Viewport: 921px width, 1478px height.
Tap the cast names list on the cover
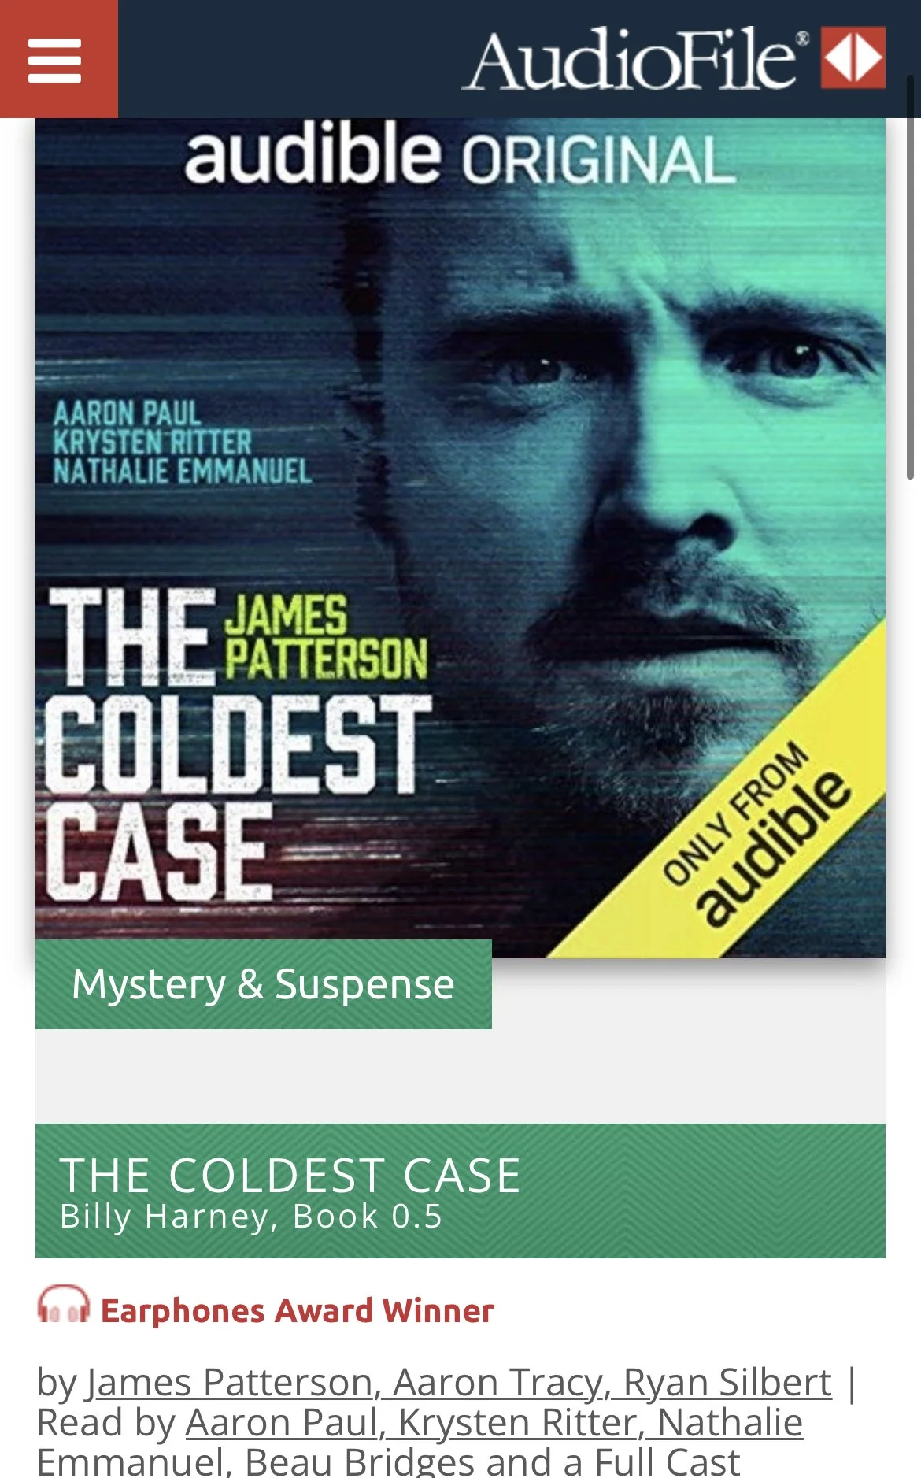[182, 442]
